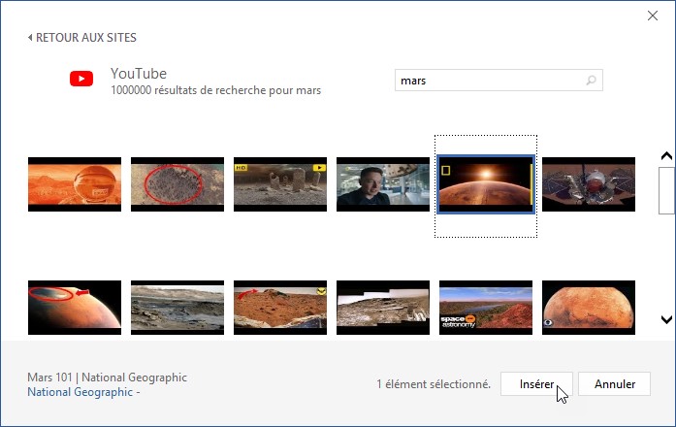Select the full red planet globe thumbnail
Viewport: 676px width, 427px height.
coord(588,308)
